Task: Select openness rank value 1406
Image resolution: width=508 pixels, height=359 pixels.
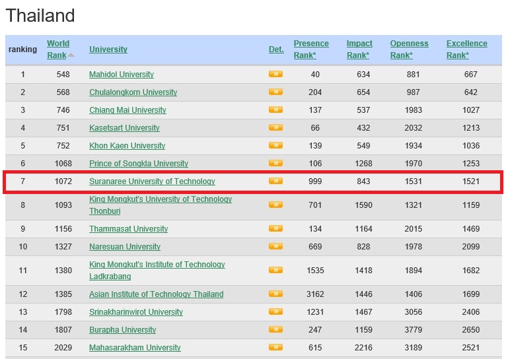Action: pos(414,294)
